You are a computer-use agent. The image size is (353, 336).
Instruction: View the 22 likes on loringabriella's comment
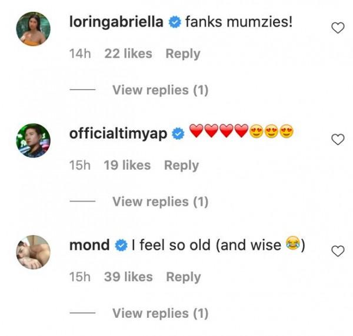pos(129,54)
